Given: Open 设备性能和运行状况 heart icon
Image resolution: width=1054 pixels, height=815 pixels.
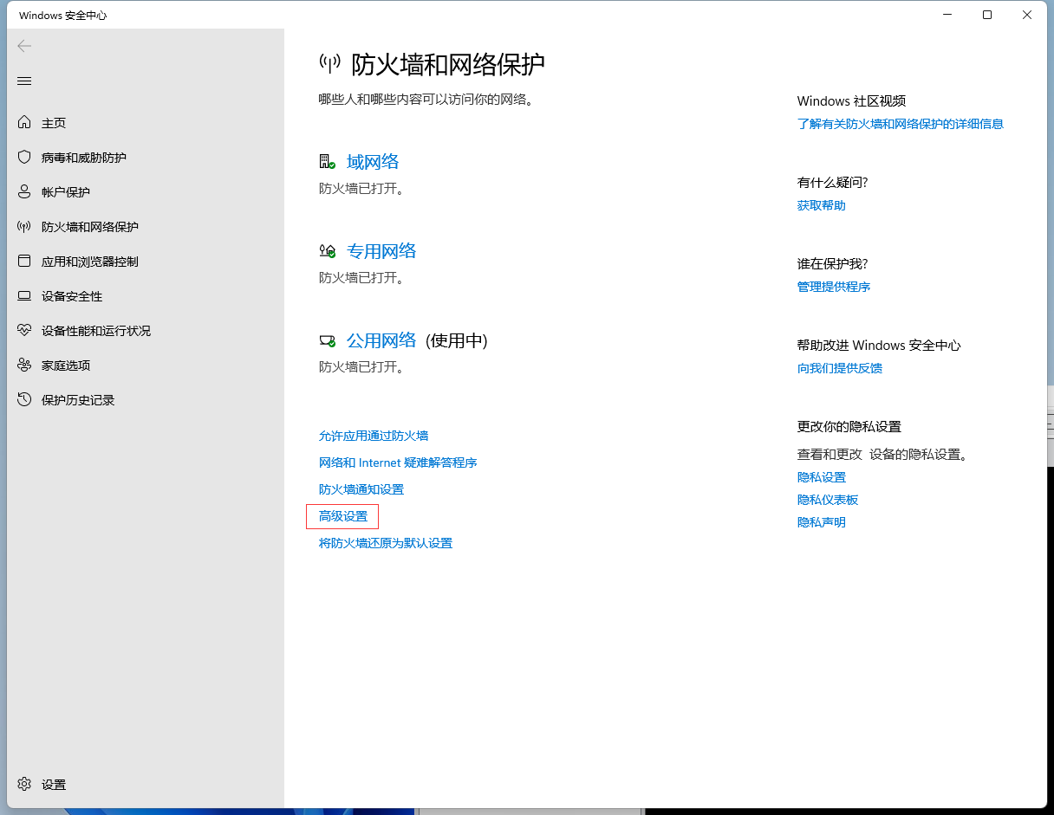Looking at the screenshot, I should pyautogui.click(x=24, y=331).
